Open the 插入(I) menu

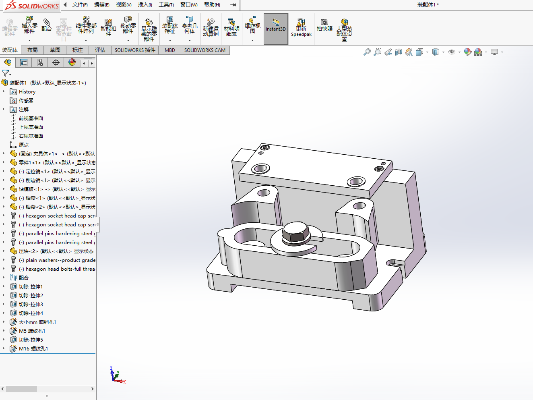click(145, 4)
